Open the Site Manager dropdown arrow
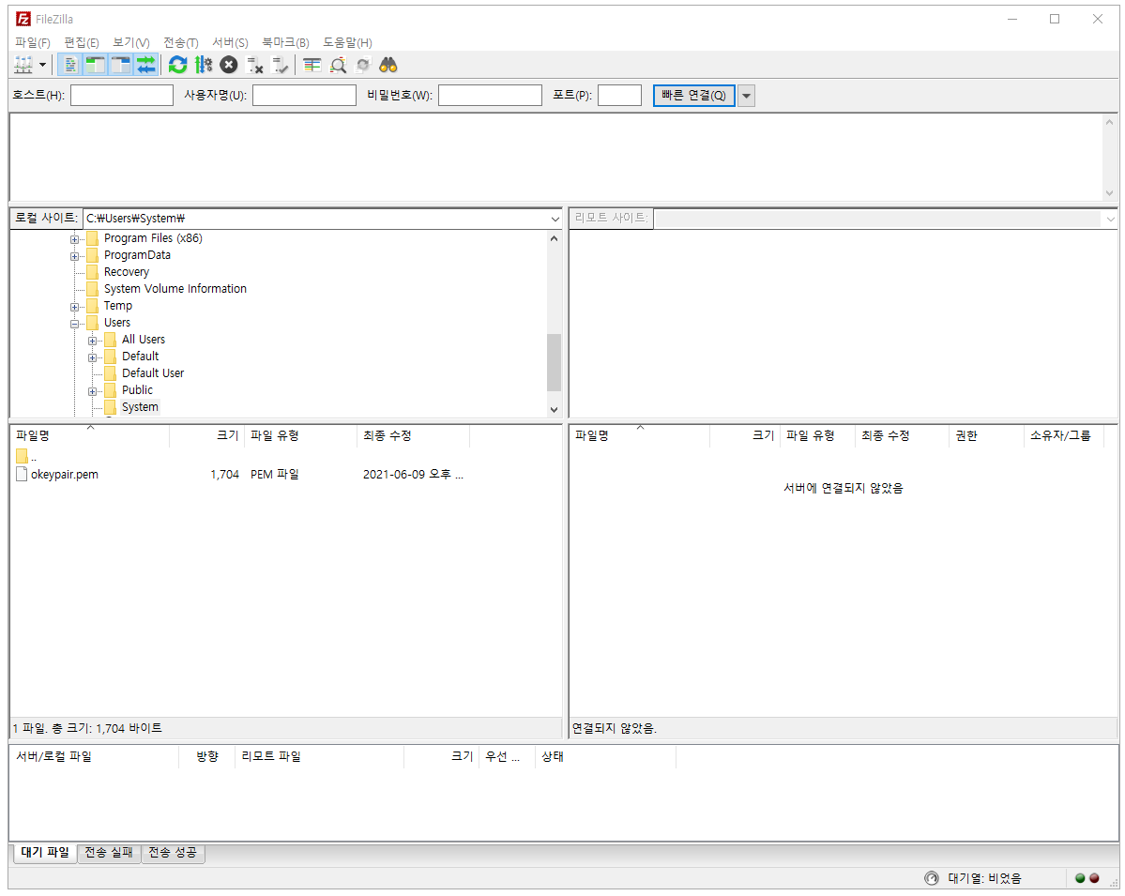 (x=42, y=66)
